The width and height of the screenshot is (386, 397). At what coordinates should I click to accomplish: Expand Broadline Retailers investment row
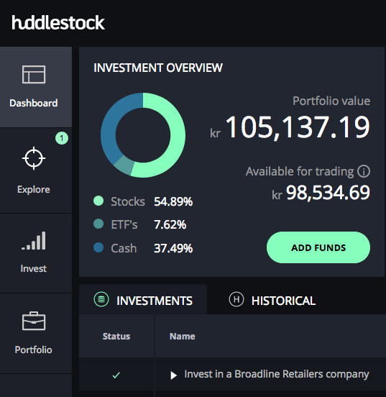tap(173, 375)
